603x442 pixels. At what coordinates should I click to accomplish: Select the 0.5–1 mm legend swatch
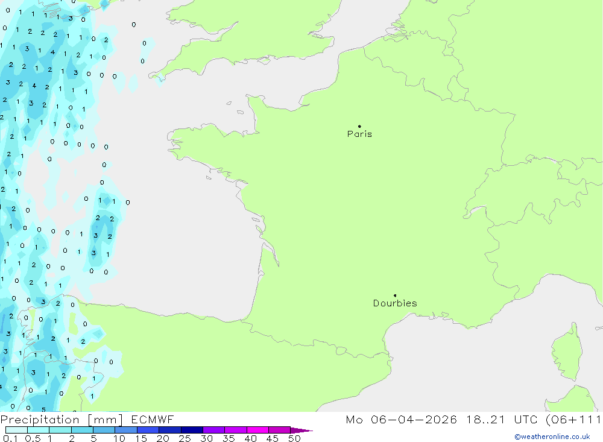click(x=38, y=430)
